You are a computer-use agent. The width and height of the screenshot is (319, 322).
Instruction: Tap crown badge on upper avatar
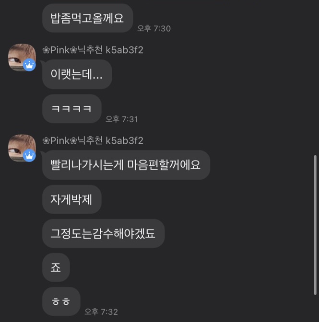[x=29, y=65]
